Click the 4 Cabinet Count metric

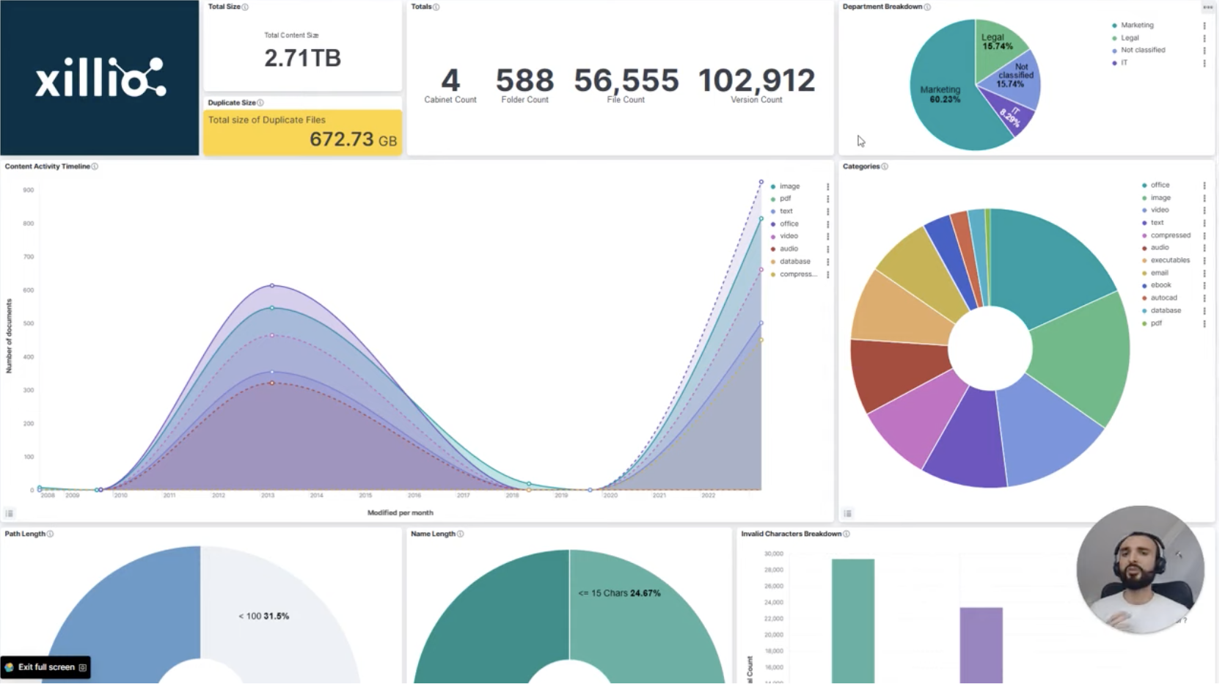pyautogui.click(x=450, y=85)
